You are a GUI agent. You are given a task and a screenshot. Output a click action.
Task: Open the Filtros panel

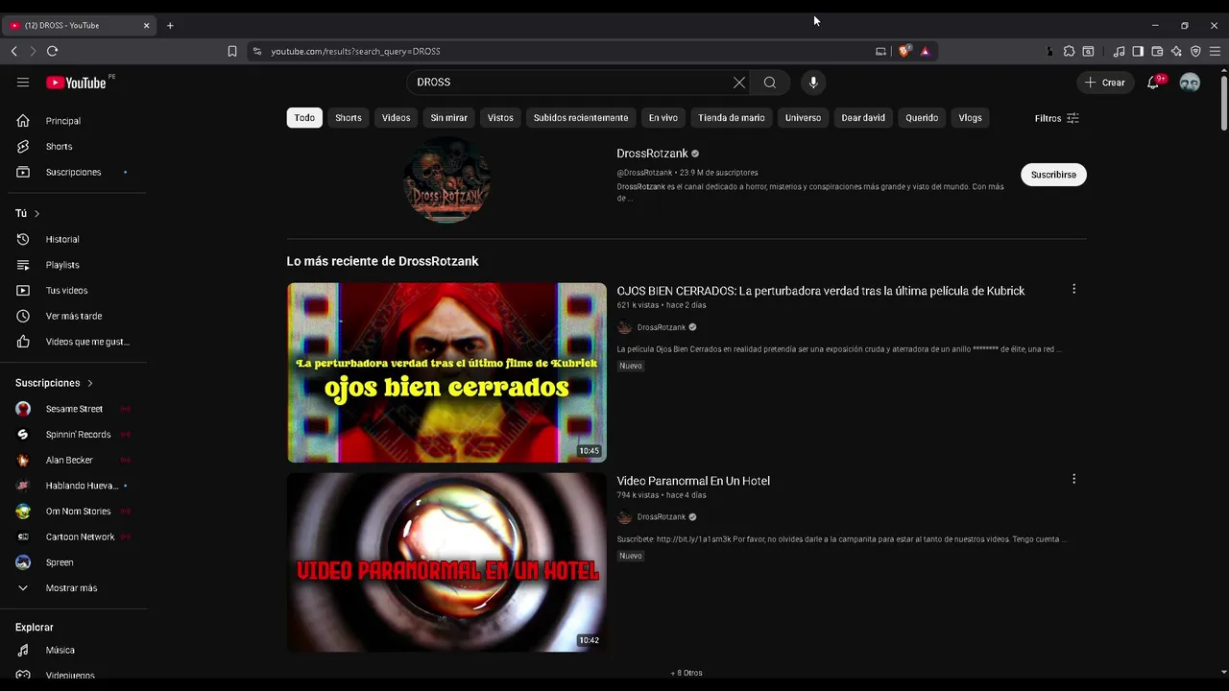click(x=1056, y=118)
